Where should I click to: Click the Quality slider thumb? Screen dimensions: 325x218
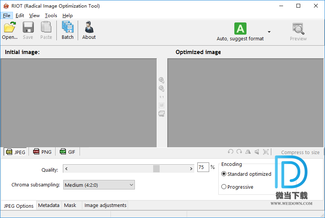[x=156, y=169]
